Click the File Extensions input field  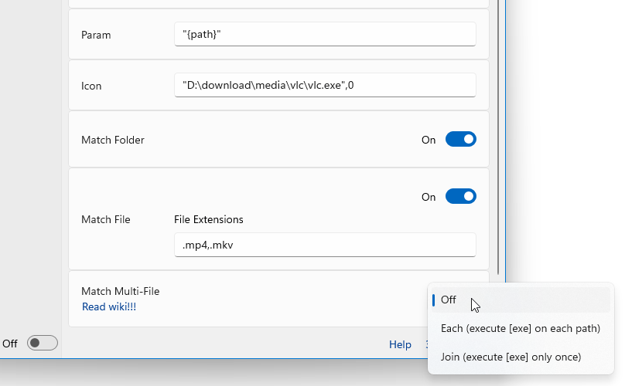coord(325,245)
